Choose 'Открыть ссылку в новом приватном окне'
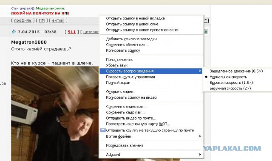The height and width of the screenshot is (161, 272). tap(151, 30)
